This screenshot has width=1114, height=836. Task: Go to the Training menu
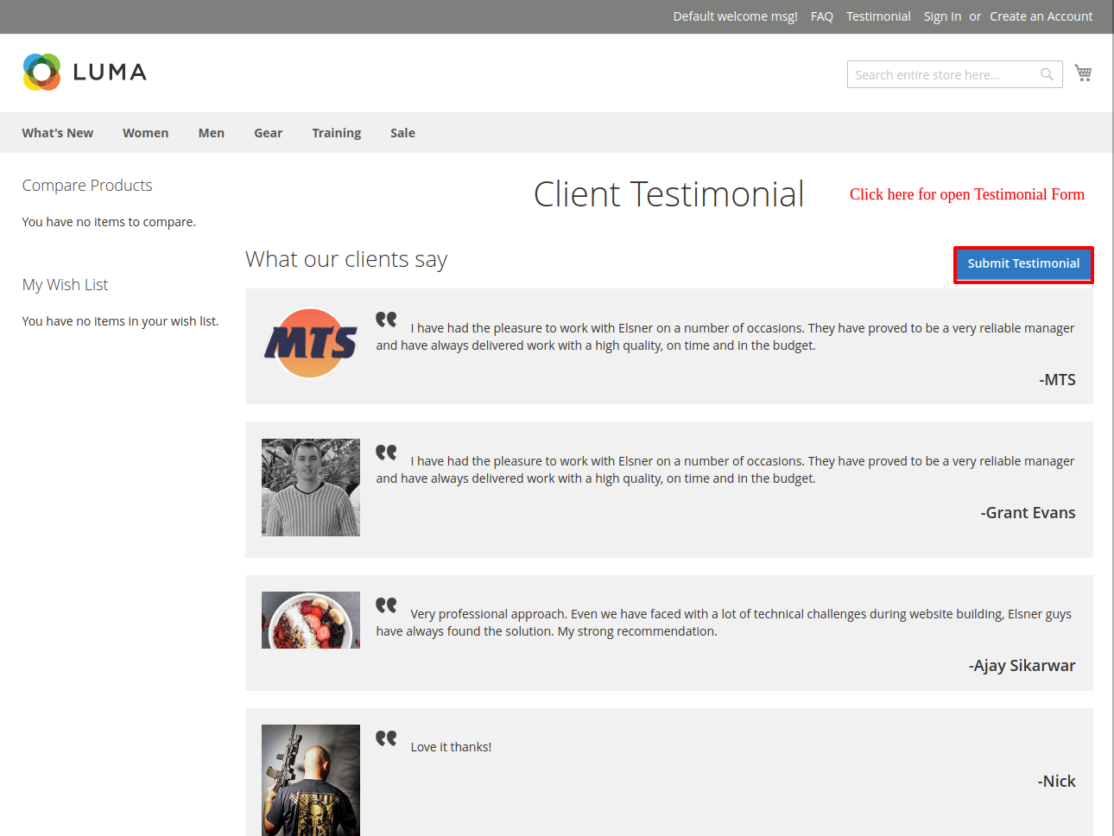coord(337,133)
